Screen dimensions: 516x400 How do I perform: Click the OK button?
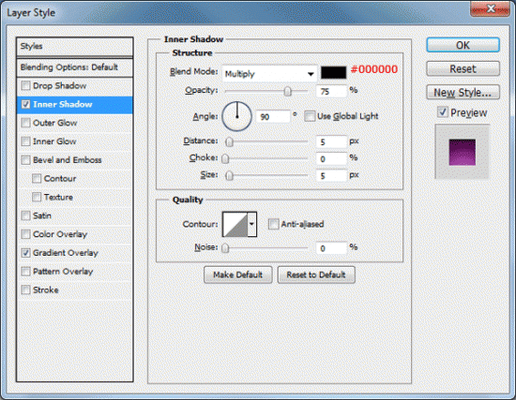click(463, 45)
